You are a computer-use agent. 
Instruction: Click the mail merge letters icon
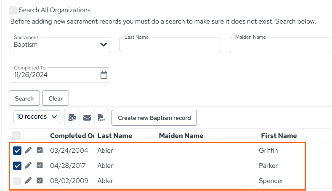(72, 117)
